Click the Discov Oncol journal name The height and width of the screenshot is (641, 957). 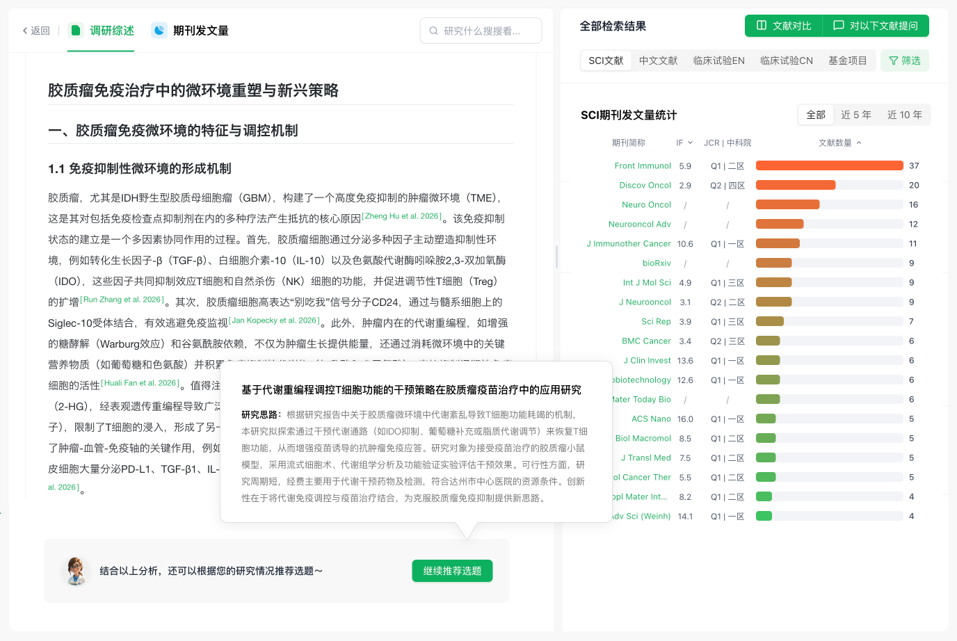(x=645, y=185)
